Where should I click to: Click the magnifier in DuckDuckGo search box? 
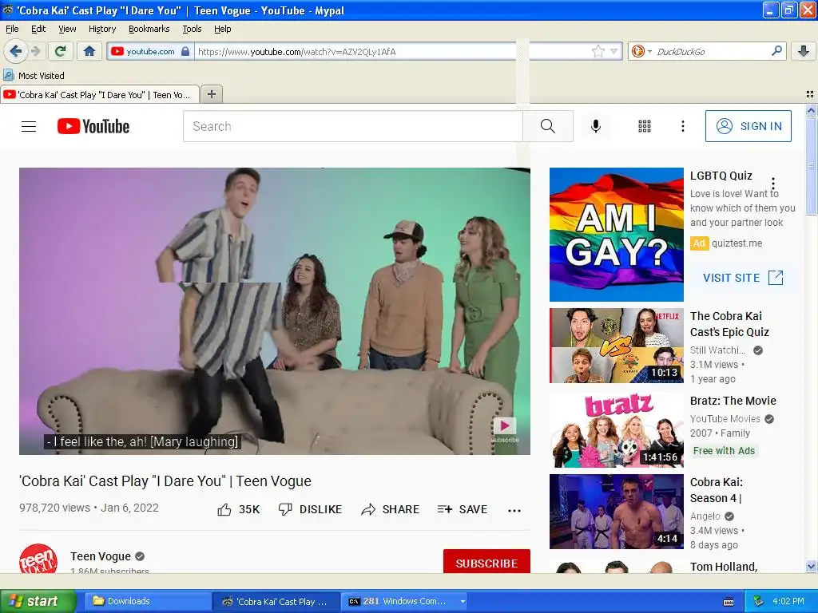point(776,51)
